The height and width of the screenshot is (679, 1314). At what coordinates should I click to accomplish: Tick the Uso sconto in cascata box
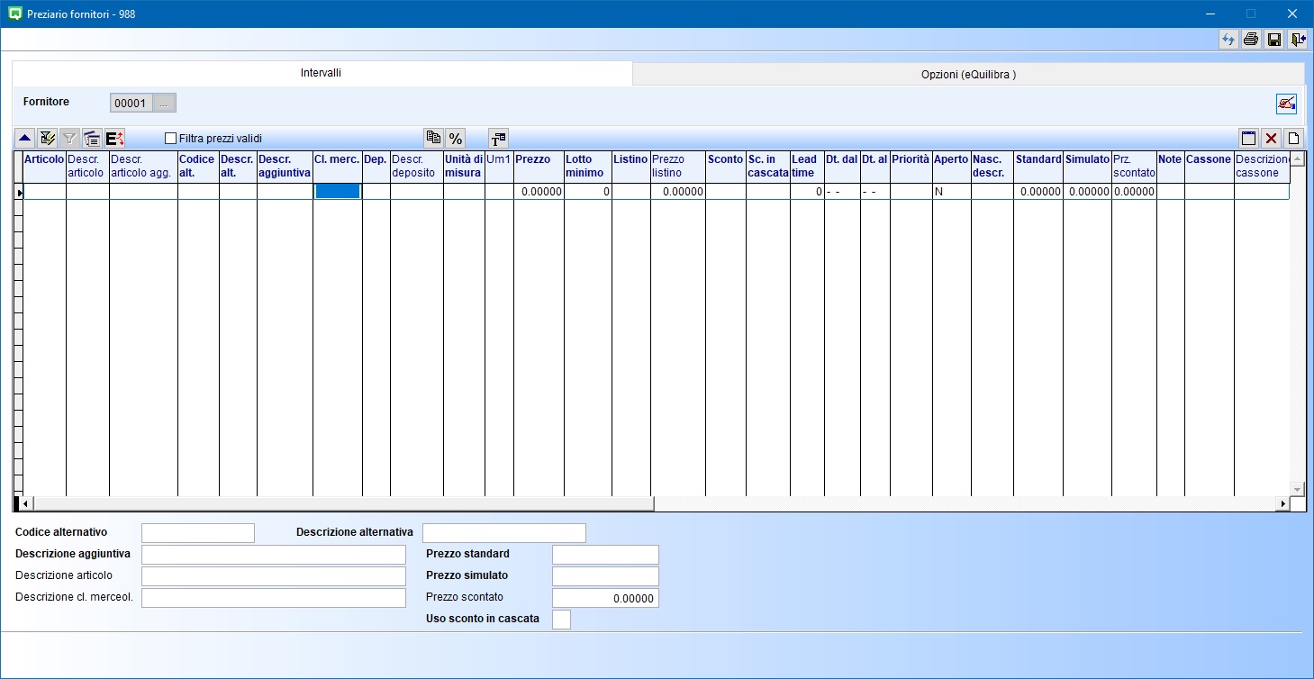click(x=561, y=620)
